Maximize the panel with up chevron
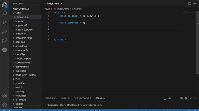Image resolution: width=199 pixels, height=111 pixels. (x=191, y=98)
